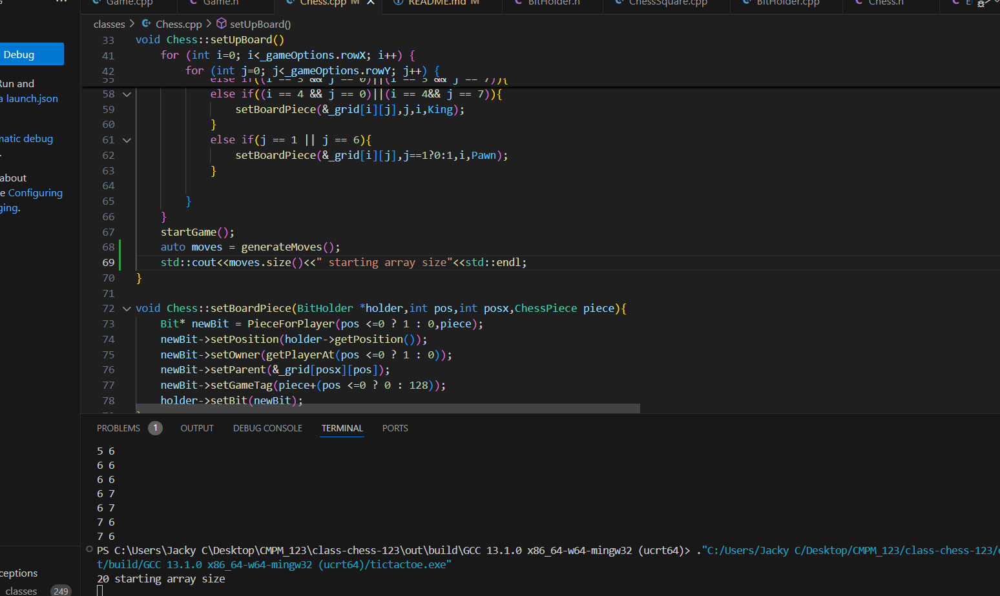
Task: Close the Chess.cpp editor tab
Action: point(371,3)
